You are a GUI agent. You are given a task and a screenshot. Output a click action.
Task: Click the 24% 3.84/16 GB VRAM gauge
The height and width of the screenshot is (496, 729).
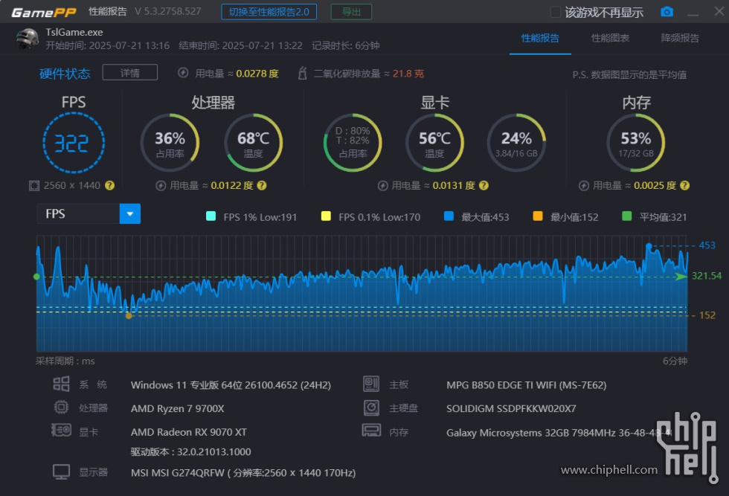(x=516, y=143)
